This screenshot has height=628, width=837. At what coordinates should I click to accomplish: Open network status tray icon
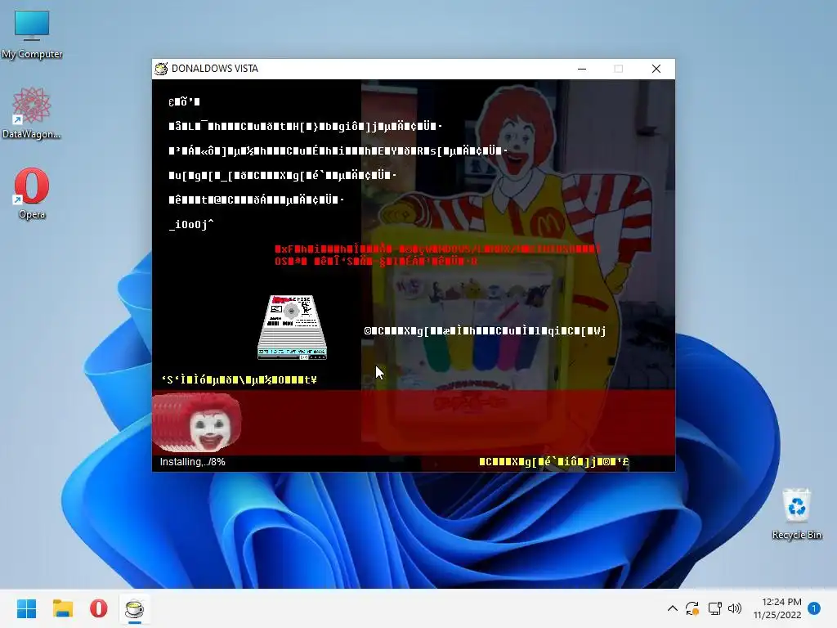tap(714, 608)
